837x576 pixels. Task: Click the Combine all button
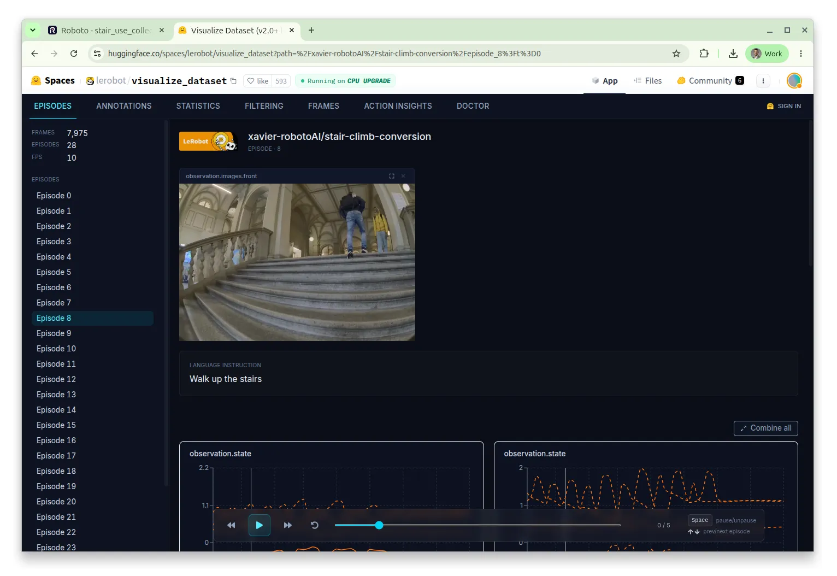766,428
